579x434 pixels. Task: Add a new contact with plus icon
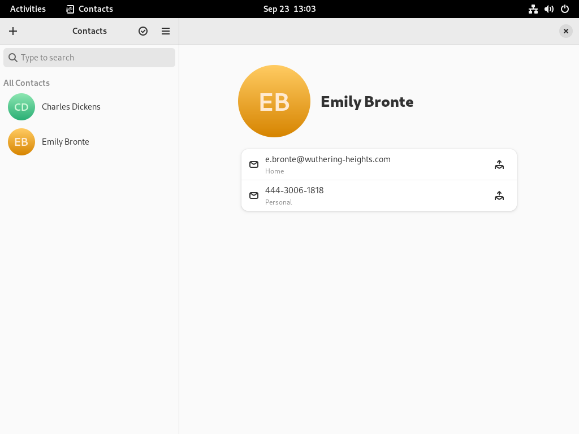(13, 31)
